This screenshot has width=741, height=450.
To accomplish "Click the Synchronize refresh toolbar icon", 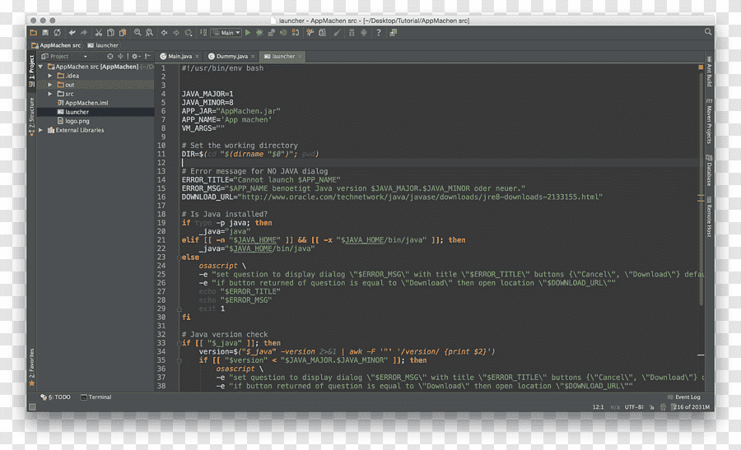I will coord(57,33).
